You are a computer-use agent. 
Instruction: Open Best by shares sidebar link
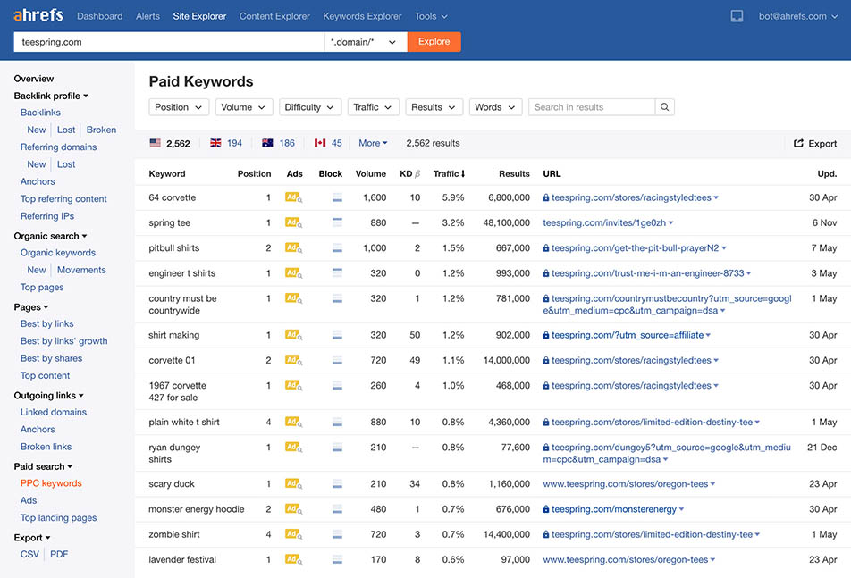pos(52,358)
